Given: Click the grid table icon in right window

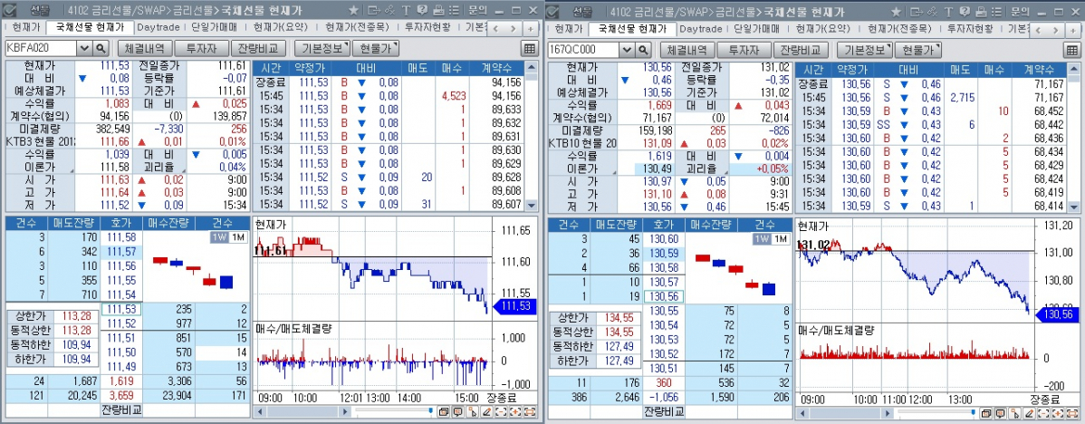Looking at the screenshot, I should pyautogui.click(x=1071, y=48).
